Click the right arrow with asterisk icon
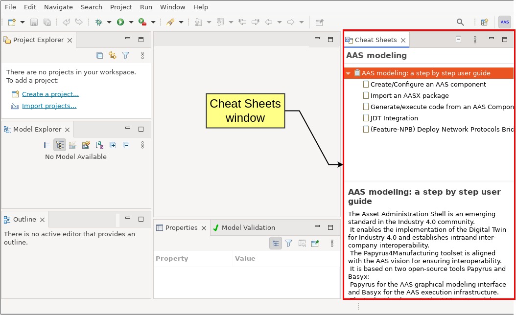Viewport: 516px width, 315px height. click(256, 22)
